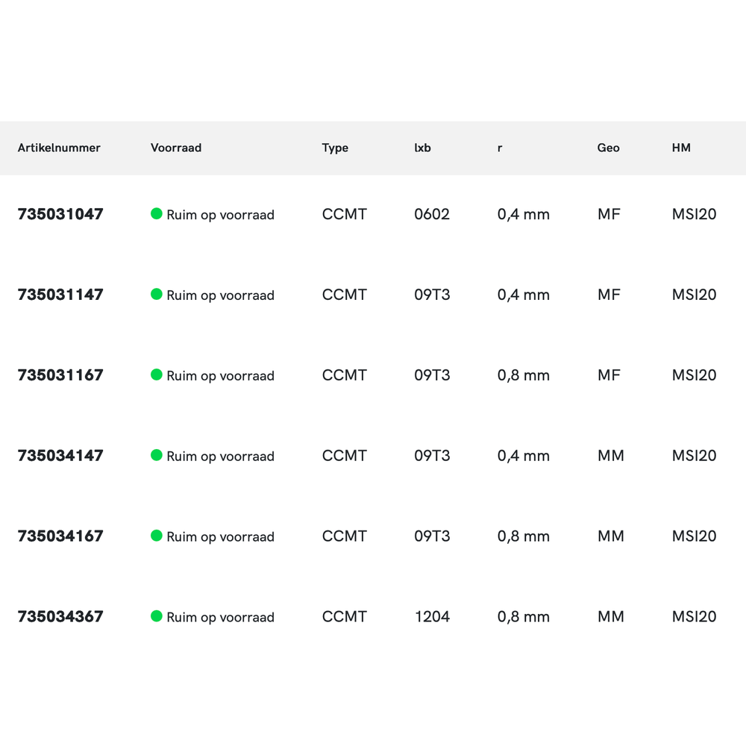This screenshot has width=746, height=746.
Task: Open article number 735034147
Action: coord(60,456)
